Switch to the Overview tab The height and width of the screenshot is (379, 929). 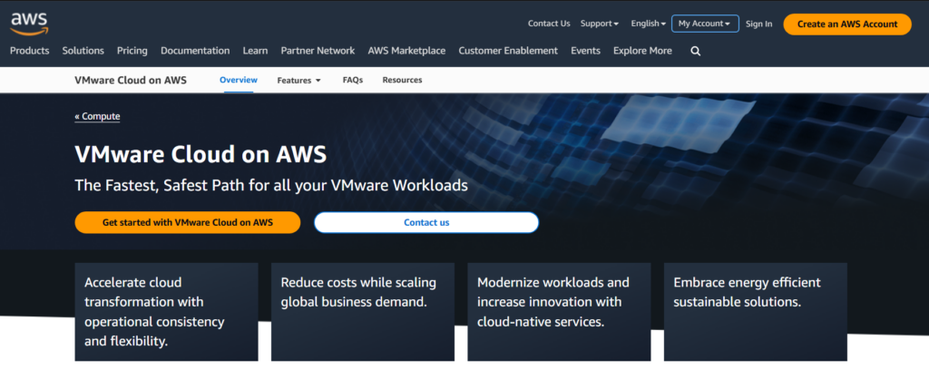pyautogui.click(x=239, y=80)
